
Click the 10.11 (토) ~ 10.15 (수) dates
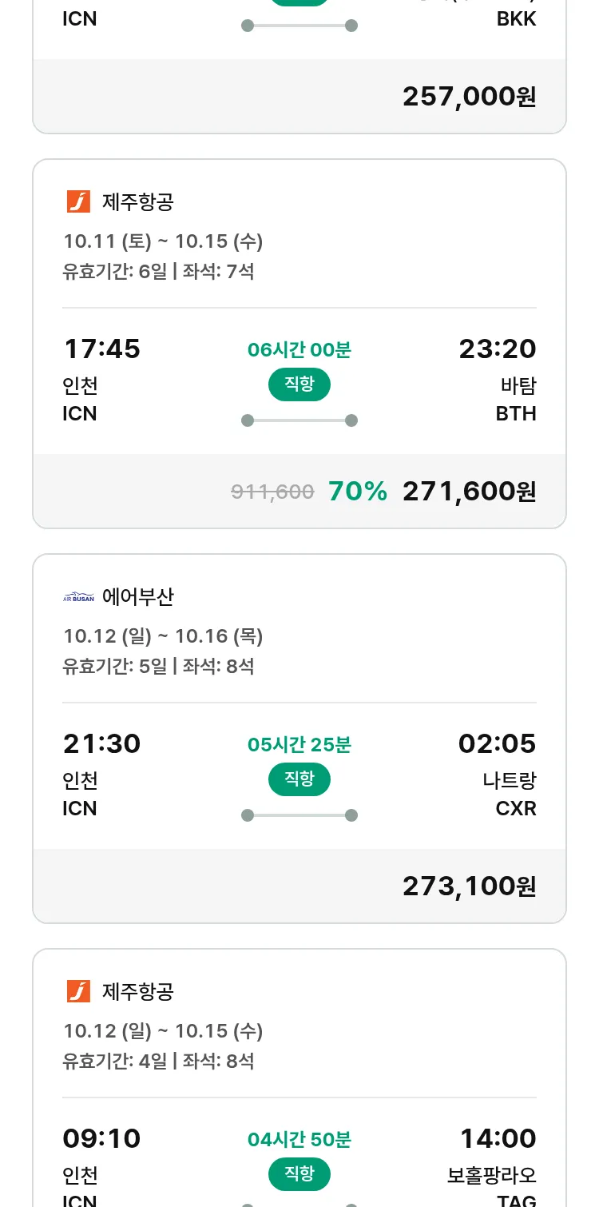[x=163, y=241]
